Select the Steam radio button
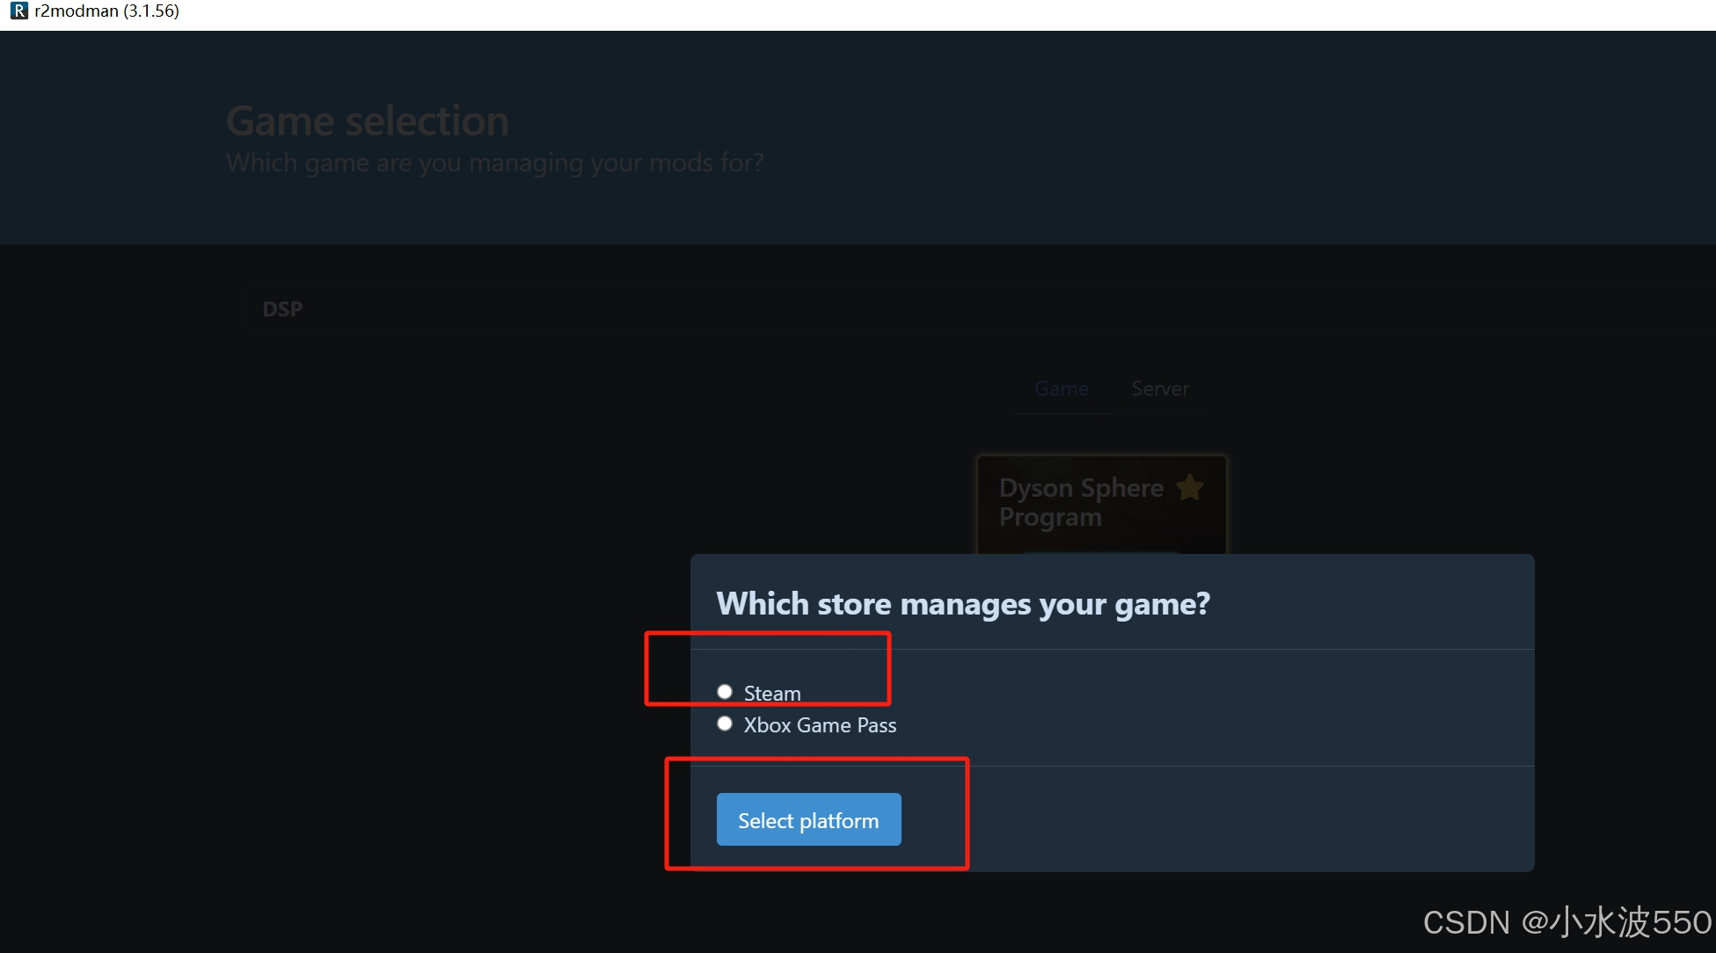Image resolution: width=1716 pixels, height=953 pixels. [725, 692]
